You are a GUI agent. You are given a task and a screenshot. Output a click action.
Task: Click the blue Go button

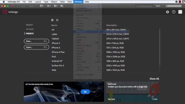[x=85, y=92]
